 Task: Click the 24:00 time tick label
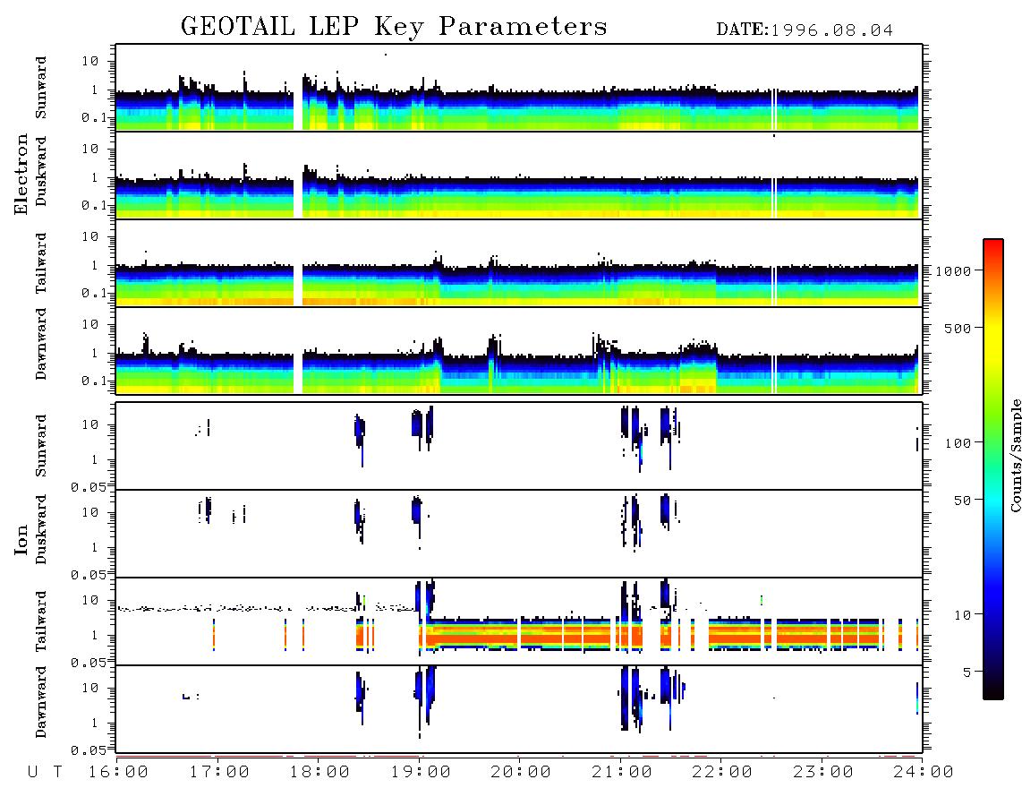point(924,772)
